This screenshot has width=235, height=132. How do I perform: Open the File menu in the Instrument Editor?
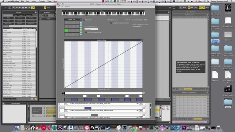(58, 7)
